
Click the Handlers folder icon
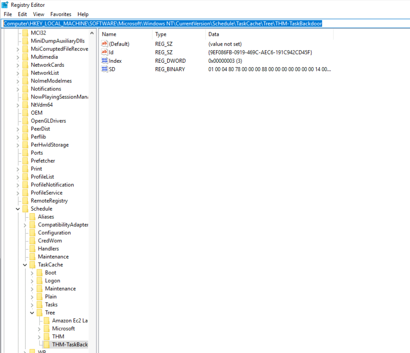click(x=32, y=249)
